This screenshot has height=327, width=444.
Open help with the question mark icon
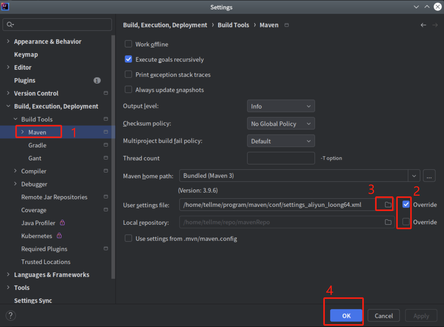[11, 315]
